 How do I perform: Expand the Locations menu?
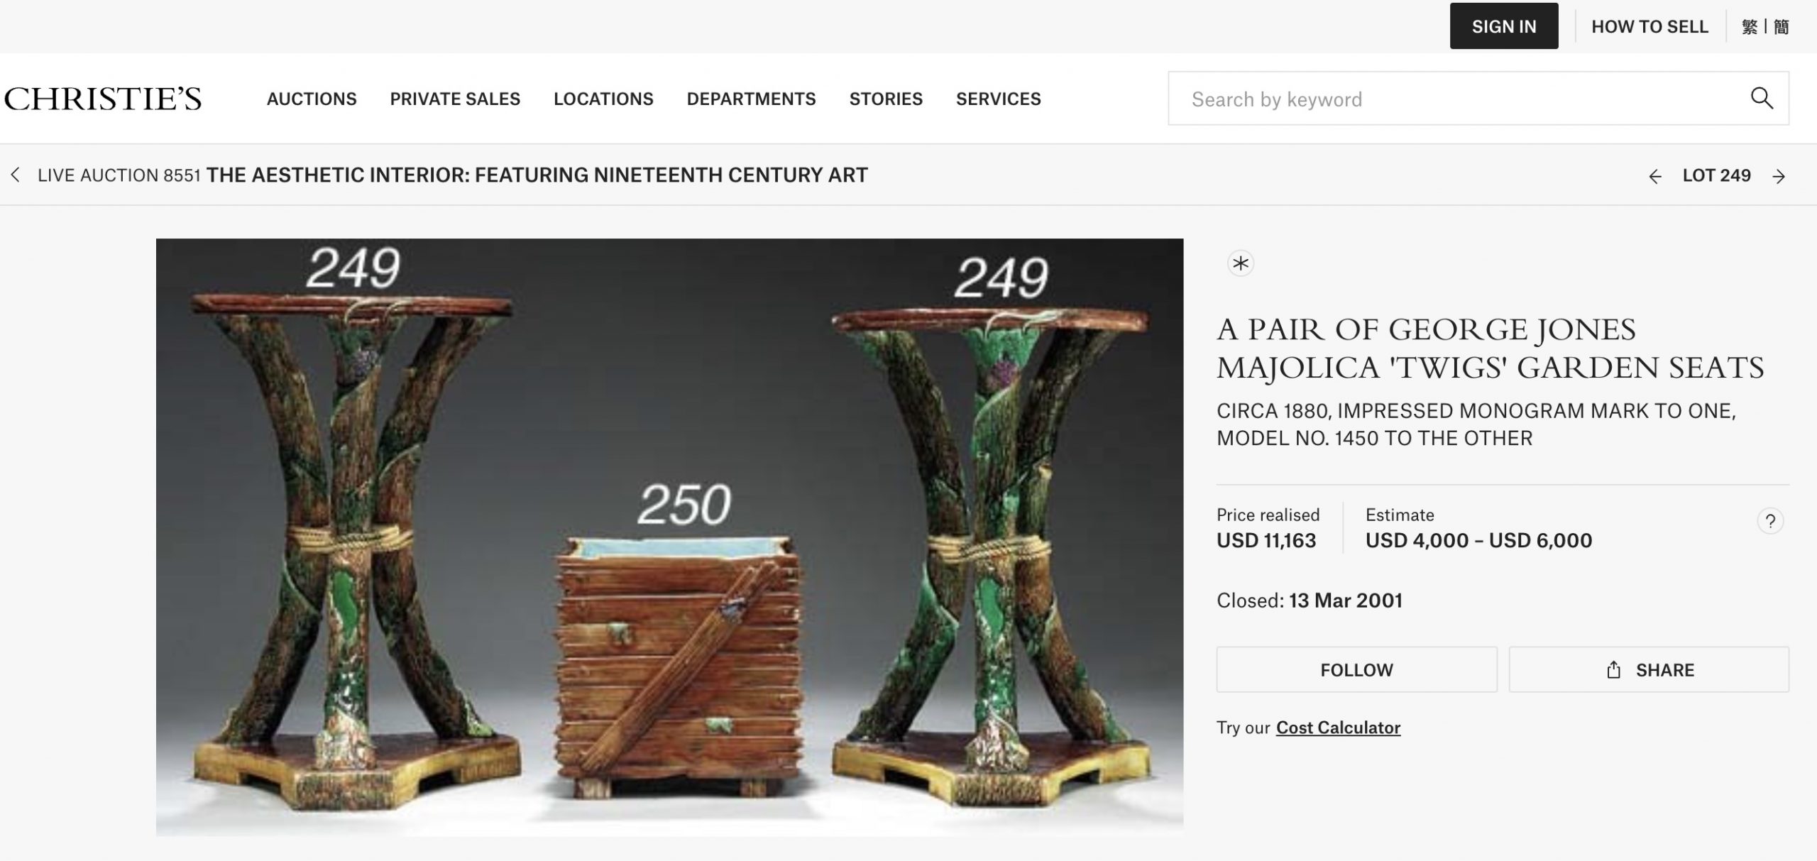tap(603, 99)
